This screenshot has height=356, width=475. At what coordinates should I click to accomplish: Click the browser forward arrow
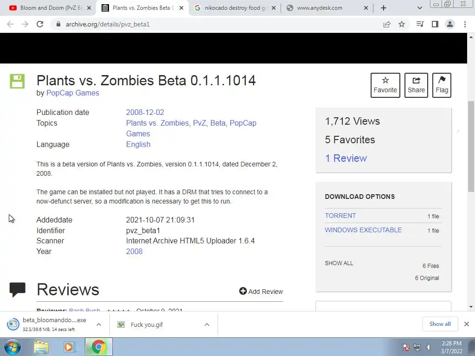pos(25,24)
